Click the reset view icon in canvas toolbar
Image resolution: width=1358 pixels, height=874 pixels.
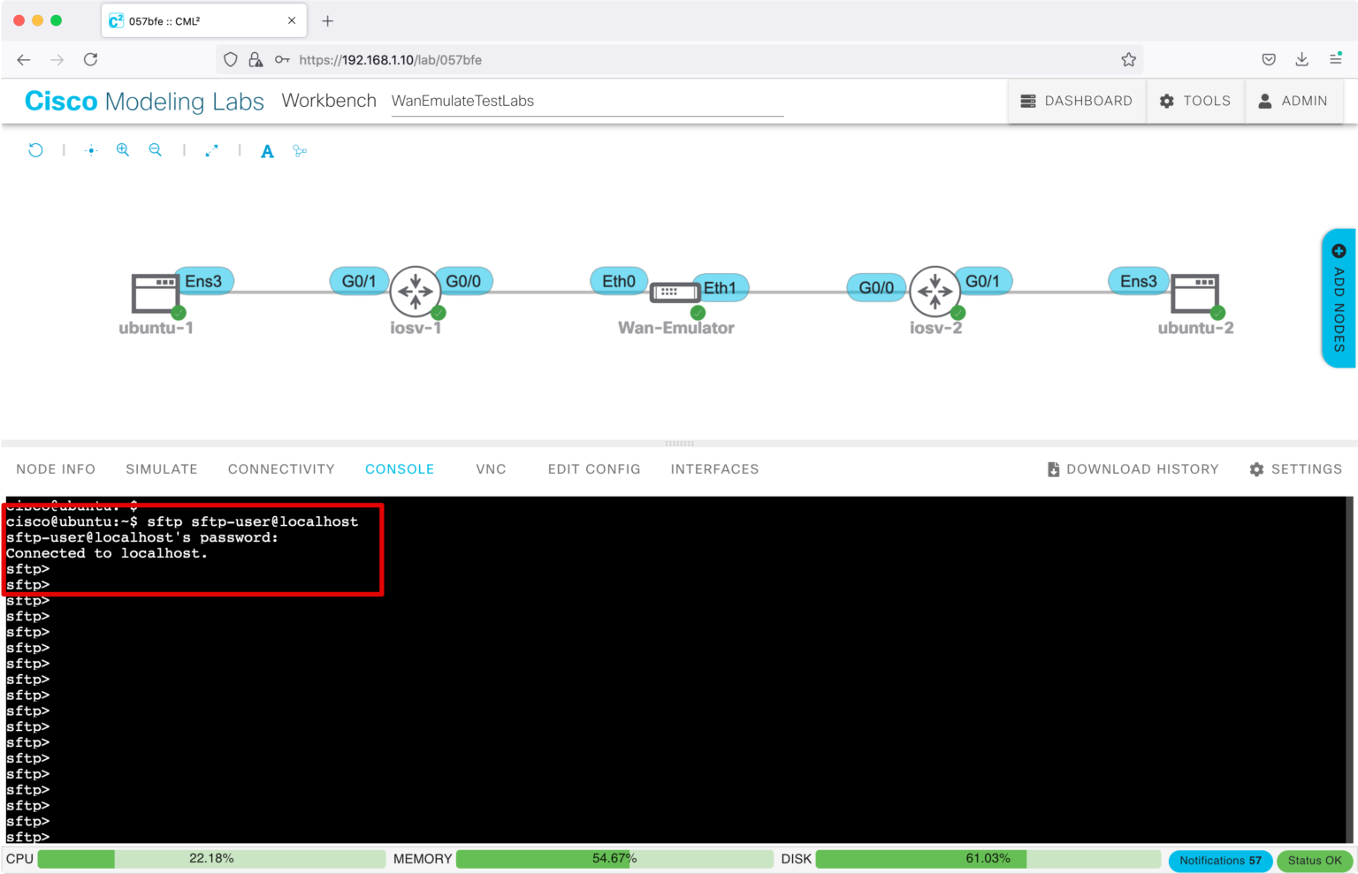coord(35,150)
